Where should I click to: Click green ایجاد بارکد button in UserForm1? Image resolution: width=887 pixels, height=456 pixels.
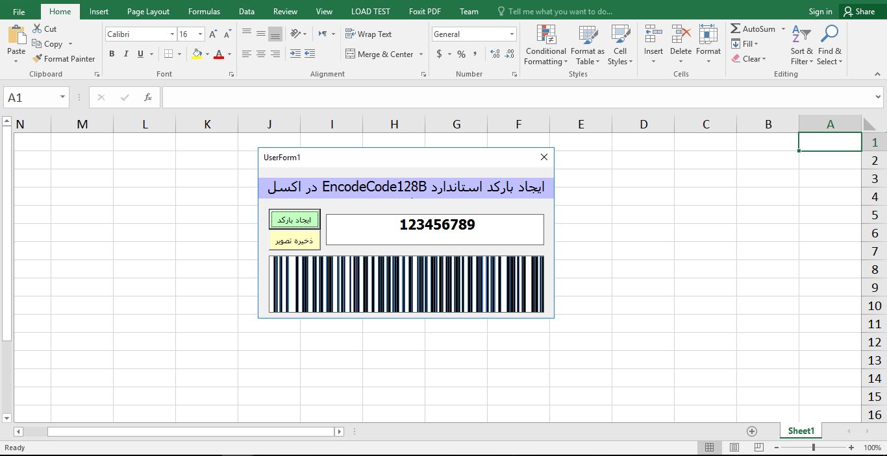(x=294, y=220)
